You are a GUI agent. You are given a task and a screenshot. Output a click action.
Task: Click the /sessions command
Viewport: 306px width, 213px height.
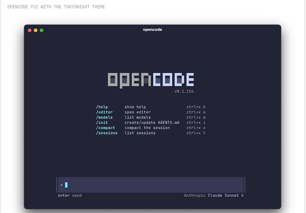(x=106, y=133)
